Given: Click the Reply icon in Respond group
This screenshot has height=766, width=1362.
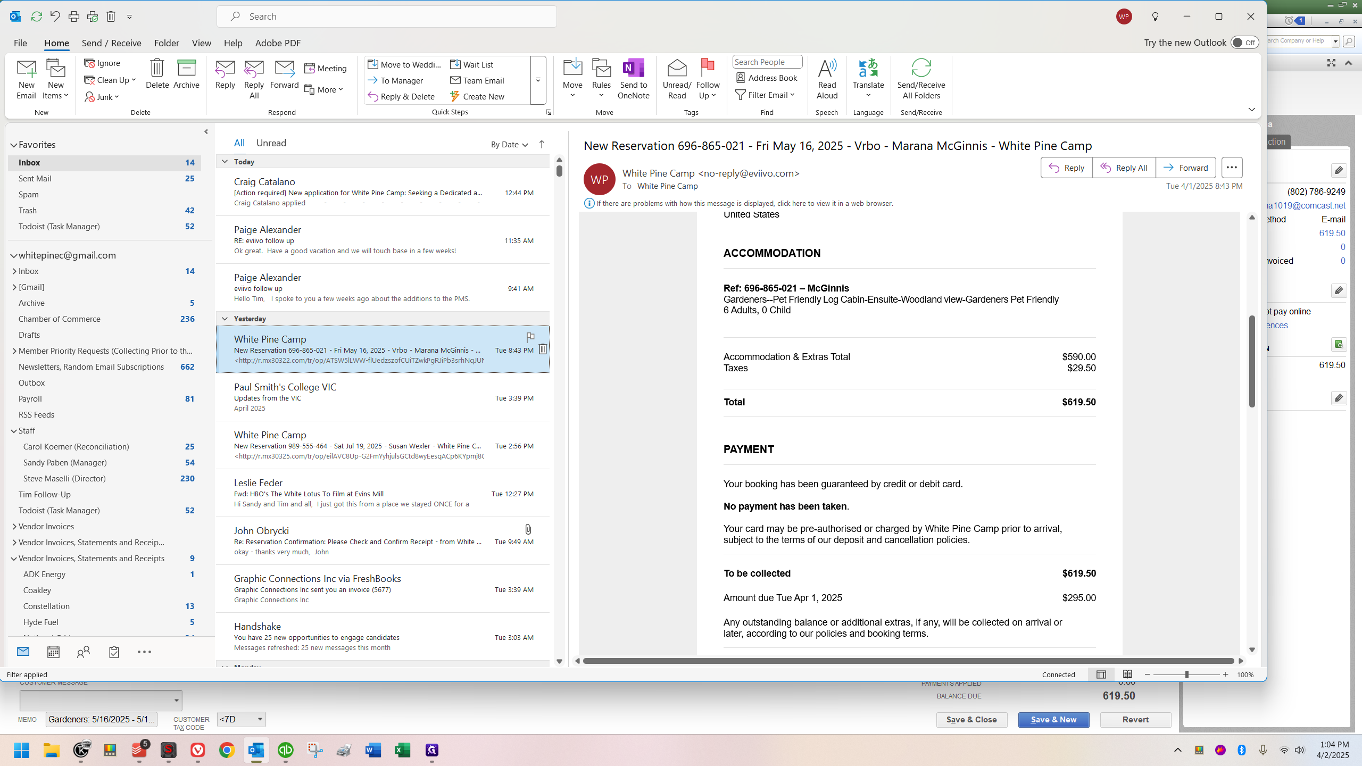Looking at the screenshot, I should tap(225, 74).
